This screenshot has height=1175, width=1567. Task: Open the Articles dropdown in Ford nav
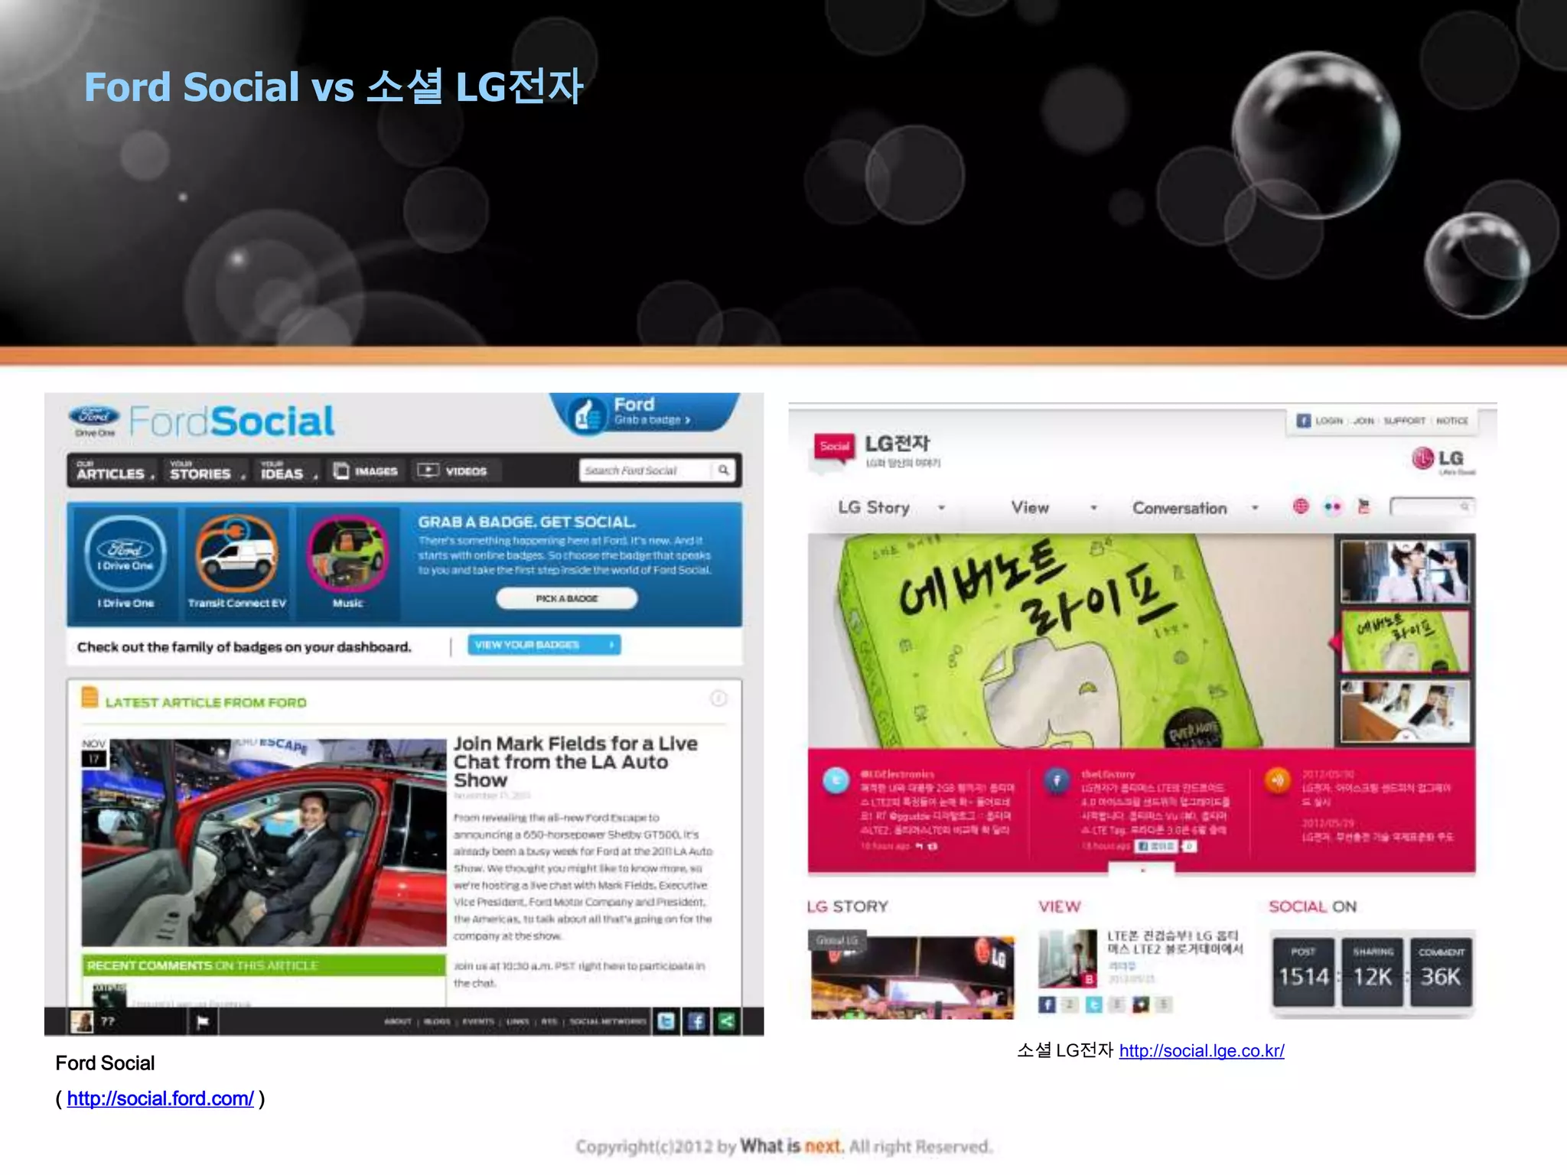pyautogui.click(x=115, y=470)
